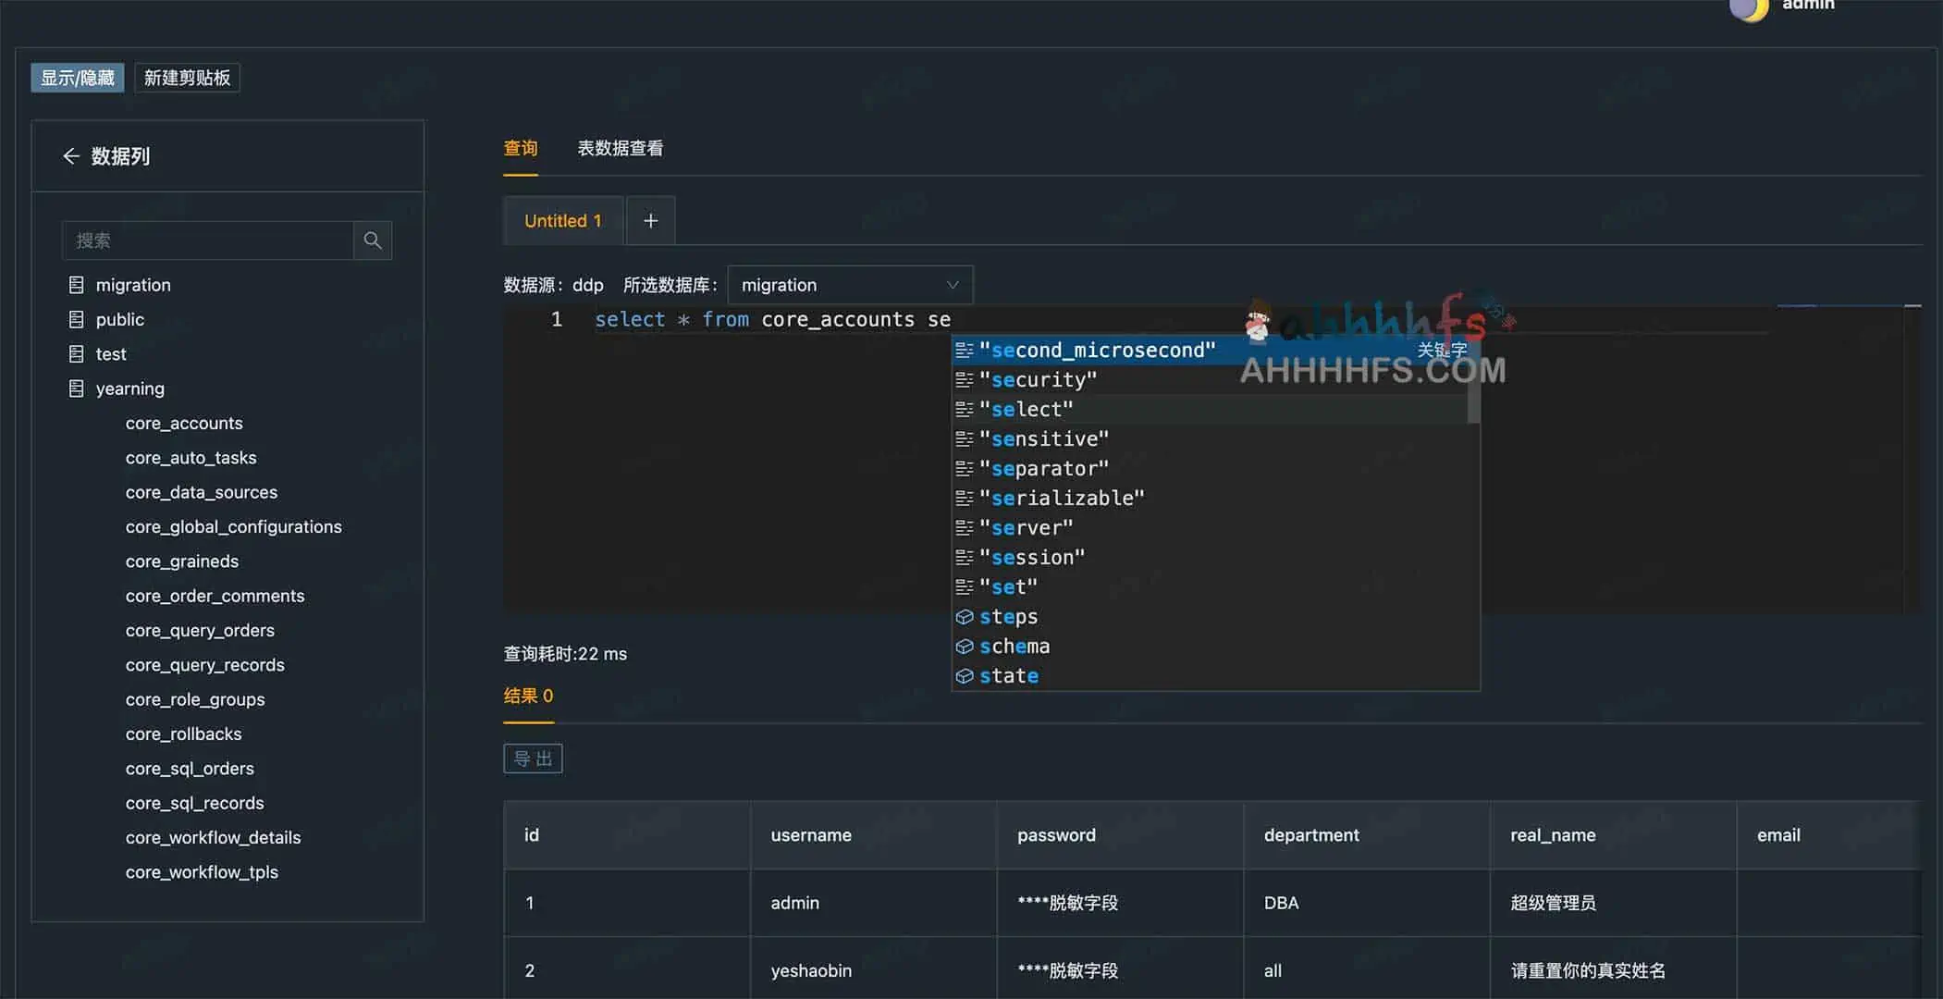The image size is (1943, 999).
Task: Toggle the sidebar with 显示/隐藏 button
Action: [77, 78]
